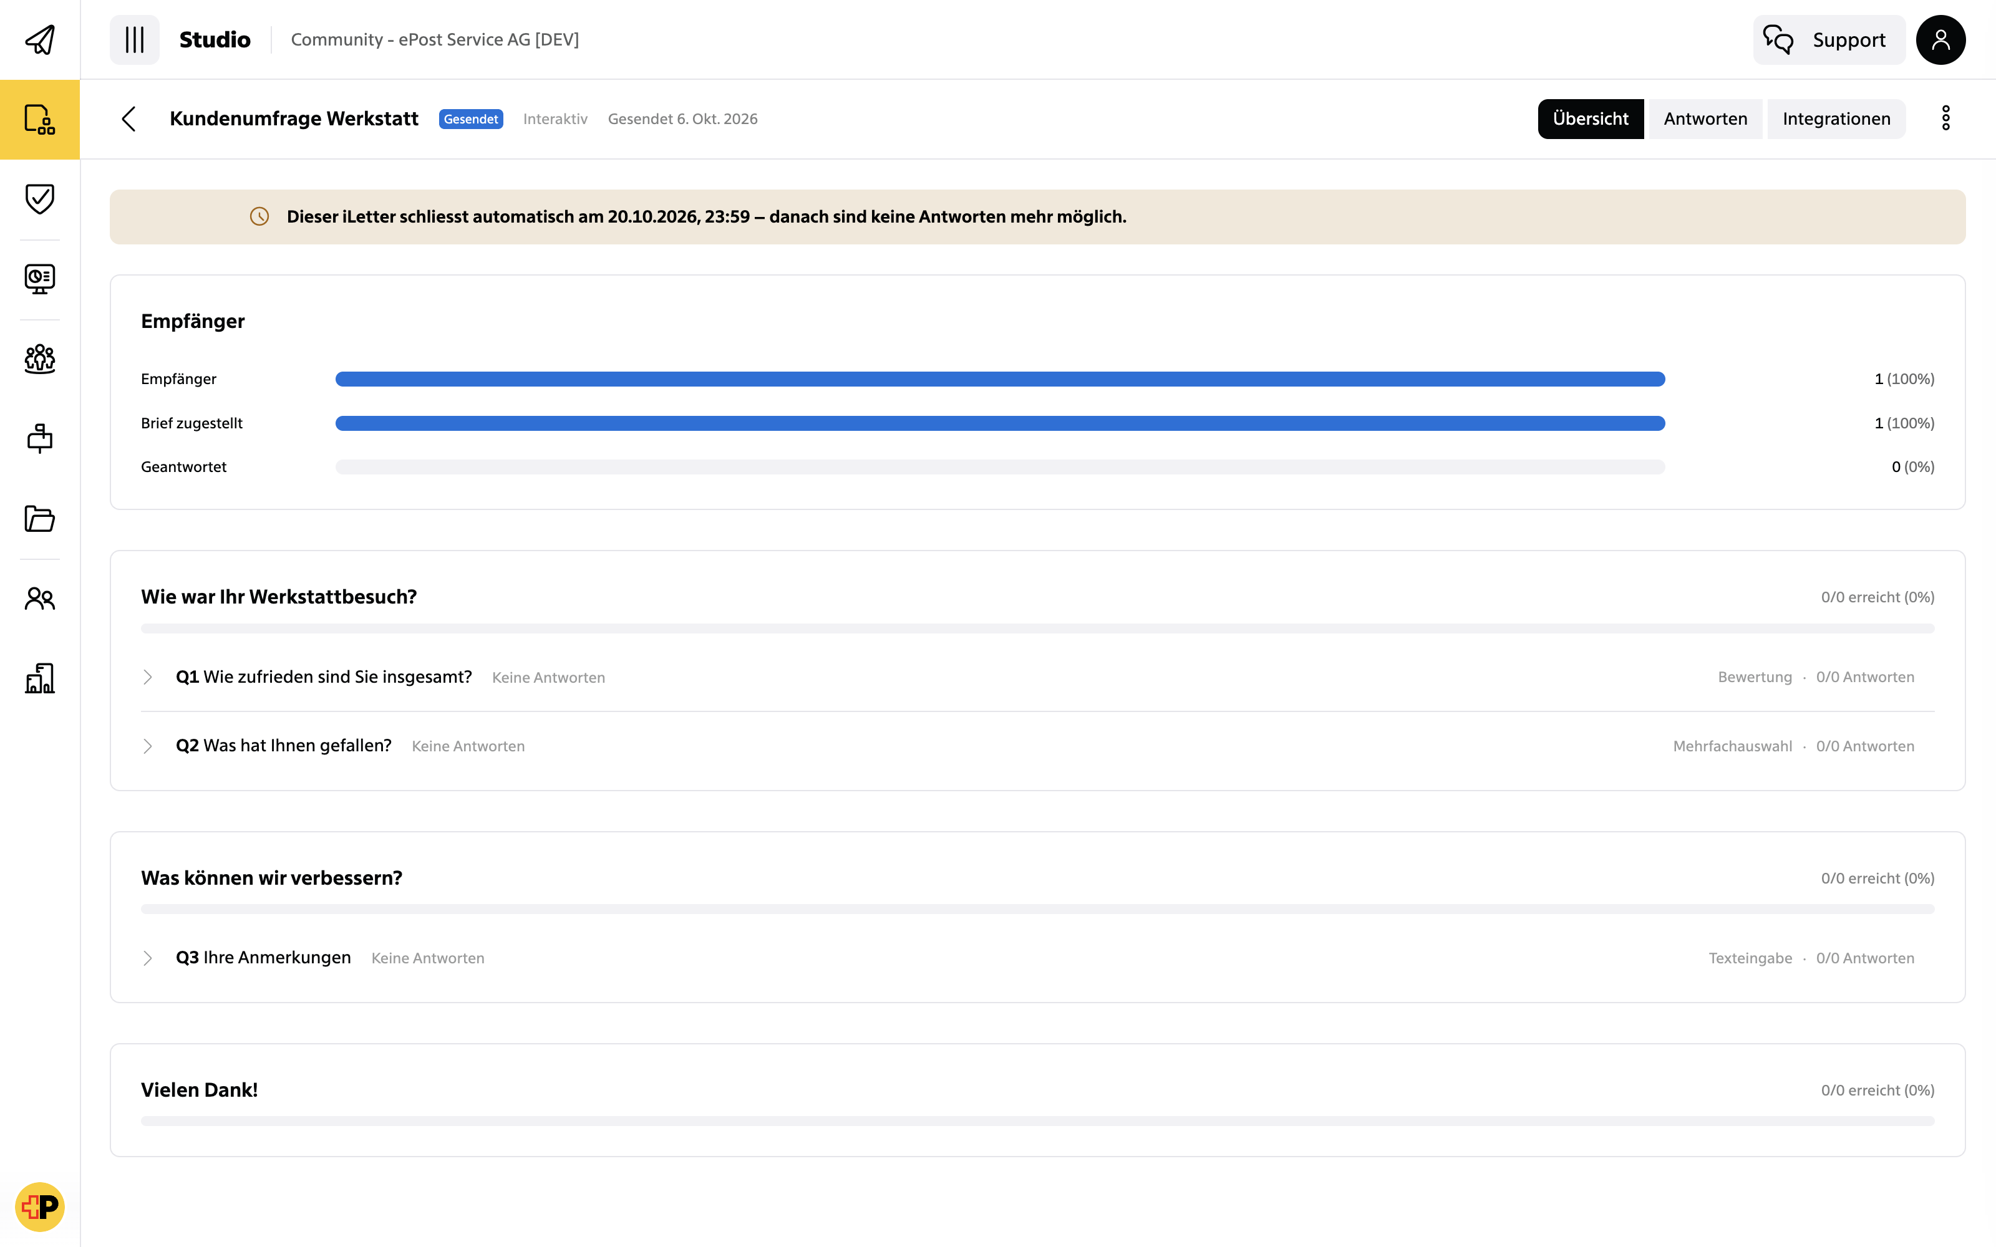The height and width of the screenshot is (1247, 1996).
Task: Go back with the left arrow
Action: [x=128, y=118]
